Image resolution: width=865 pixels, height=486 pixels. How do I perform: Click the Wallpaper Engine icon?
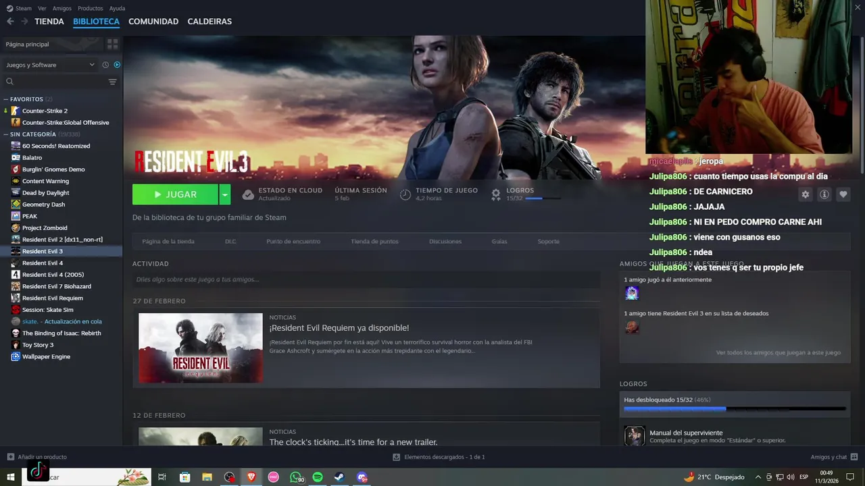pyautogui.click(x=16, y=356)
